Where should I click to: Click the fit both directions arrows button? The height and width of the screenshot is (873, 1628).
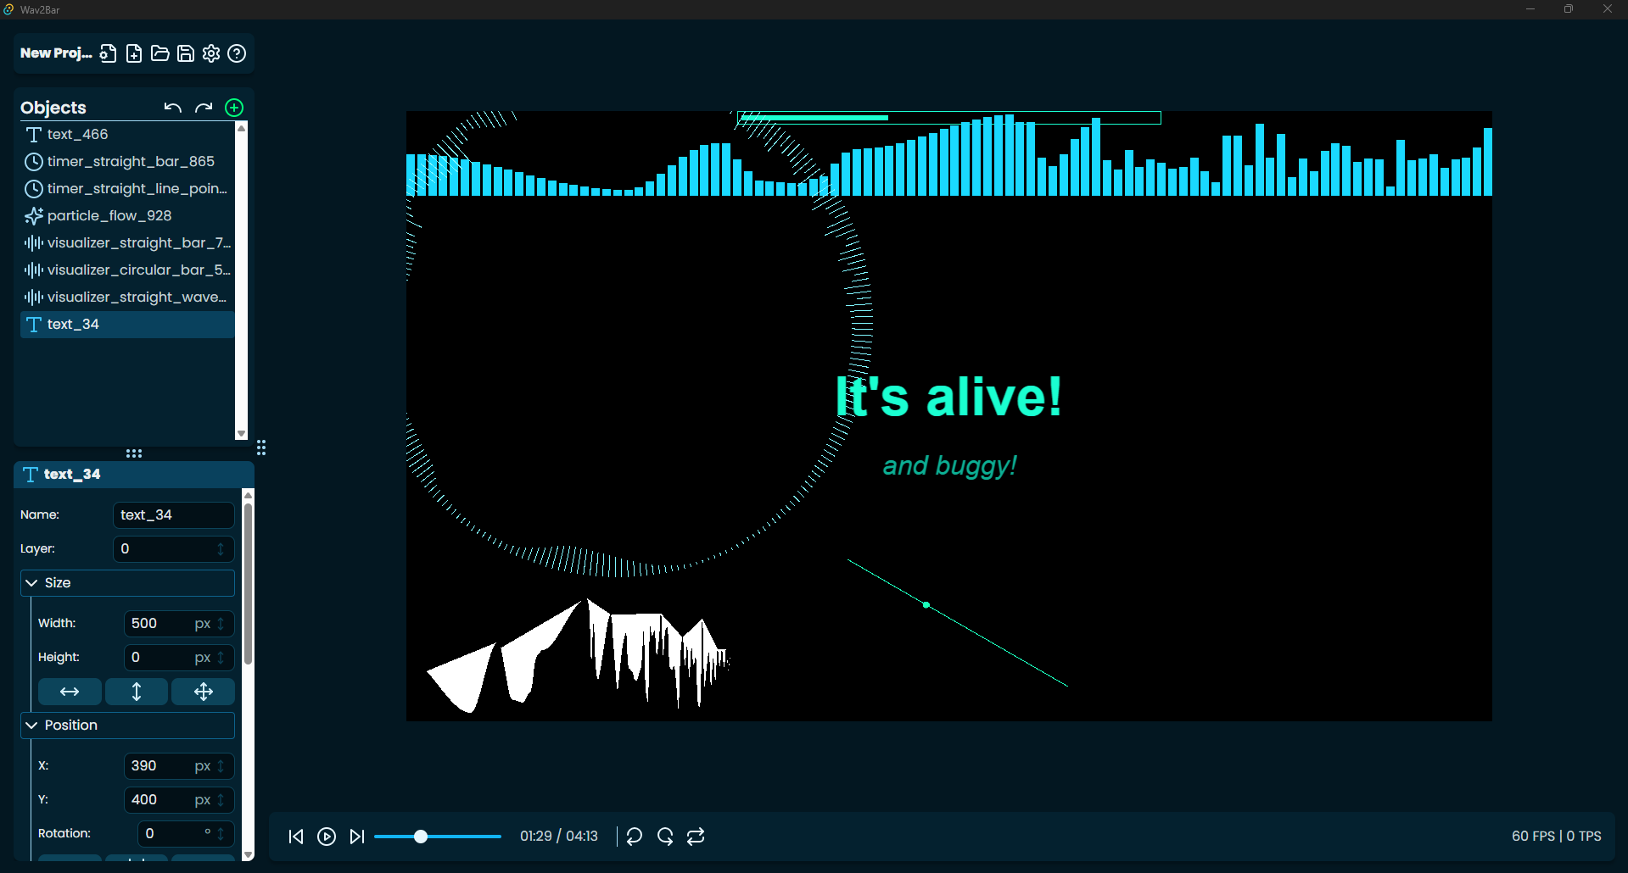203,692
